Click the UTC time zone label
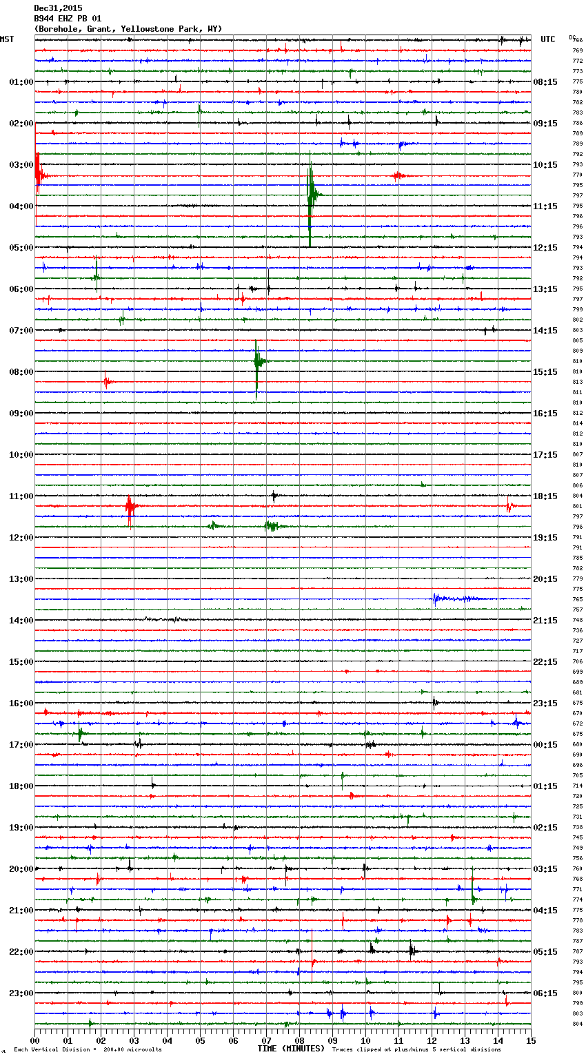586x1059 pixels. coord(548,39)
